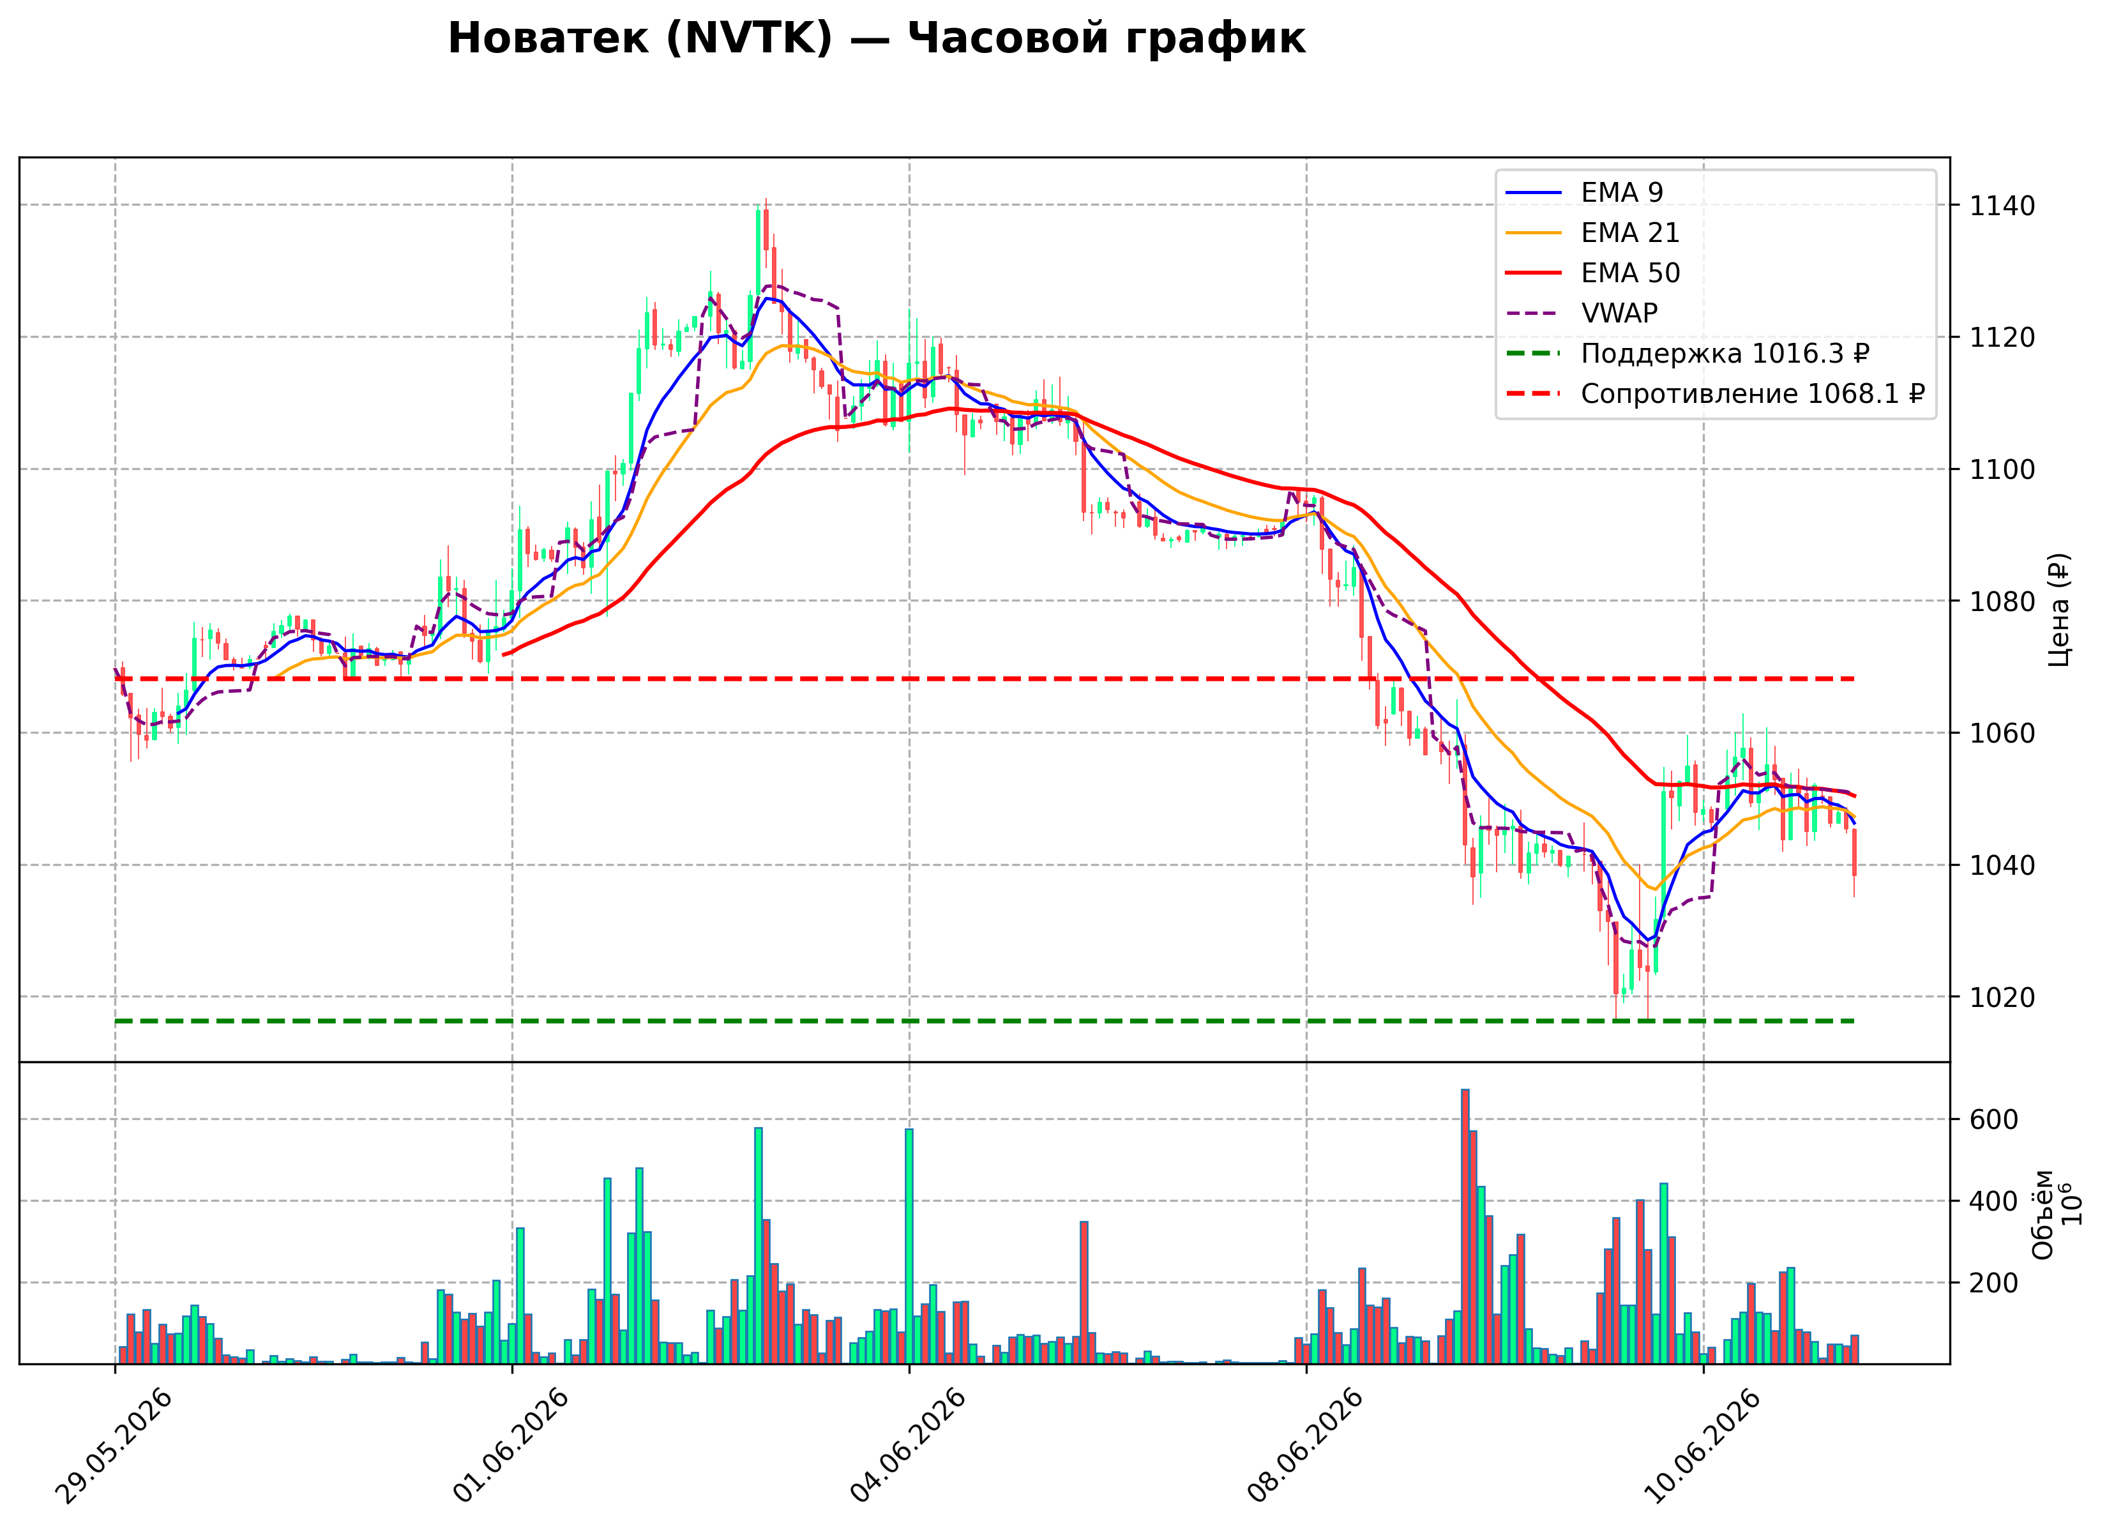Click the "Цена (₽)" axis label
The image size is (2107, 1528).
[x=2058, y=609]
